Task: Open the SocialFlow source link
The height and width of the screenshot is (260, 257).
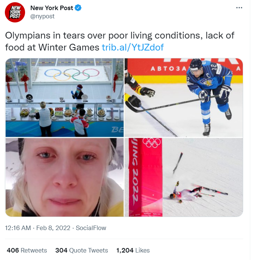Action: point(91,228)
